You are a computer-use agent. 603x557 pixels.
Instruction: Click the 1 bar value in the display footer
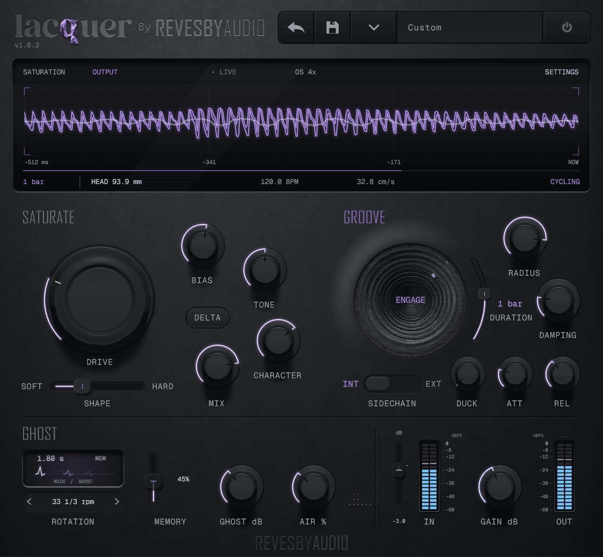(33, 182)
